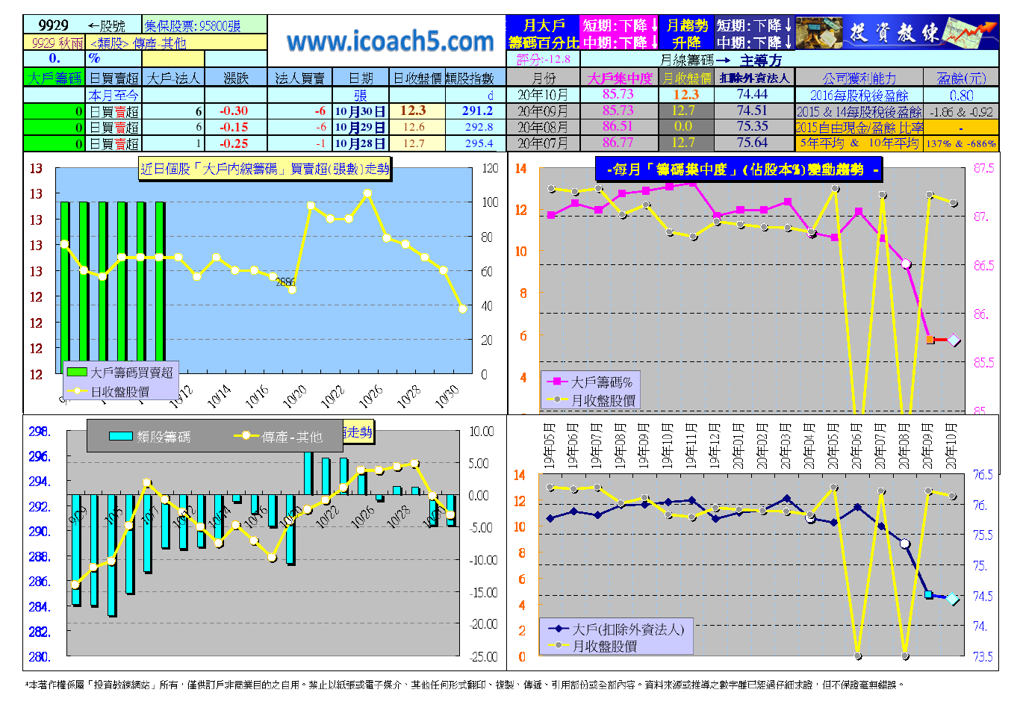Click the 評分:-12.8 score cell

click(543, 59)
